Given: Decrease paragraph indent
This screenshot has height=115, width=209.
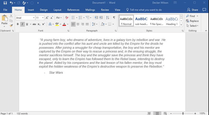Looking at the screenshot, I should 96,18.
